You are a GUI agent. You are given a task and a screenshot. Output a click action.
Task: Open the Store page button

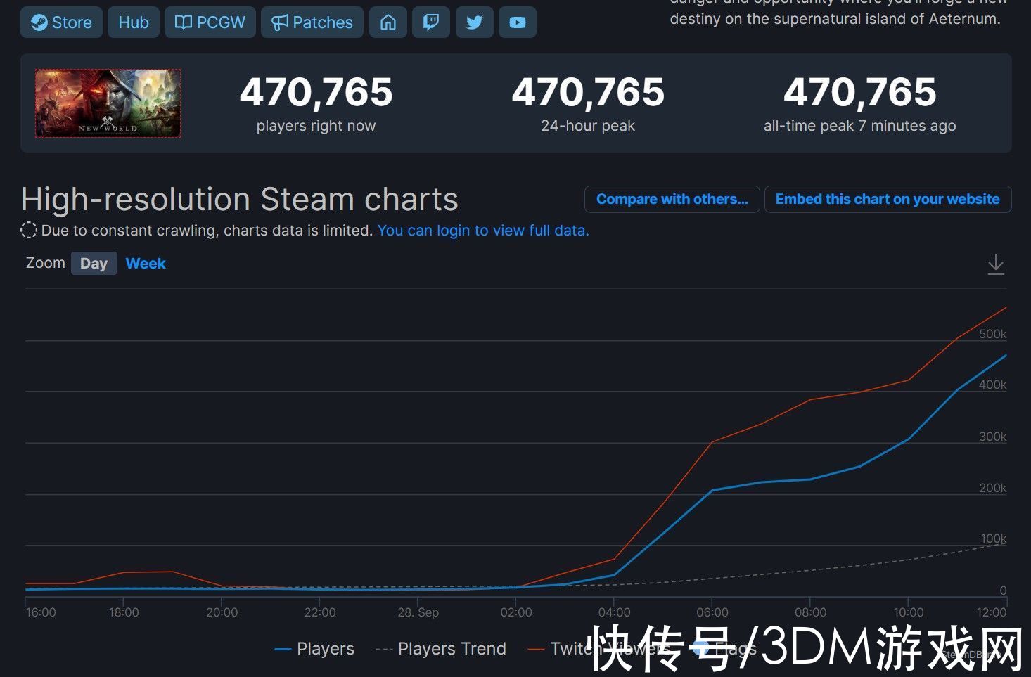(x=61, y=22)
